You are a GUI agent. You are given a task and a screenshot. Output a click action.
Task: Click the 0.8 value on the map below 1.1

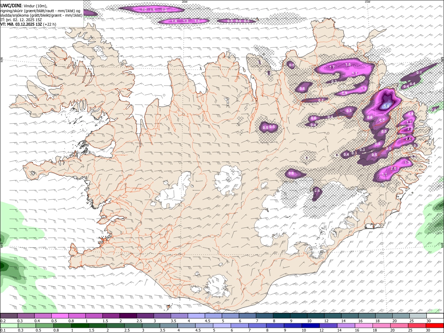point(344,93)
